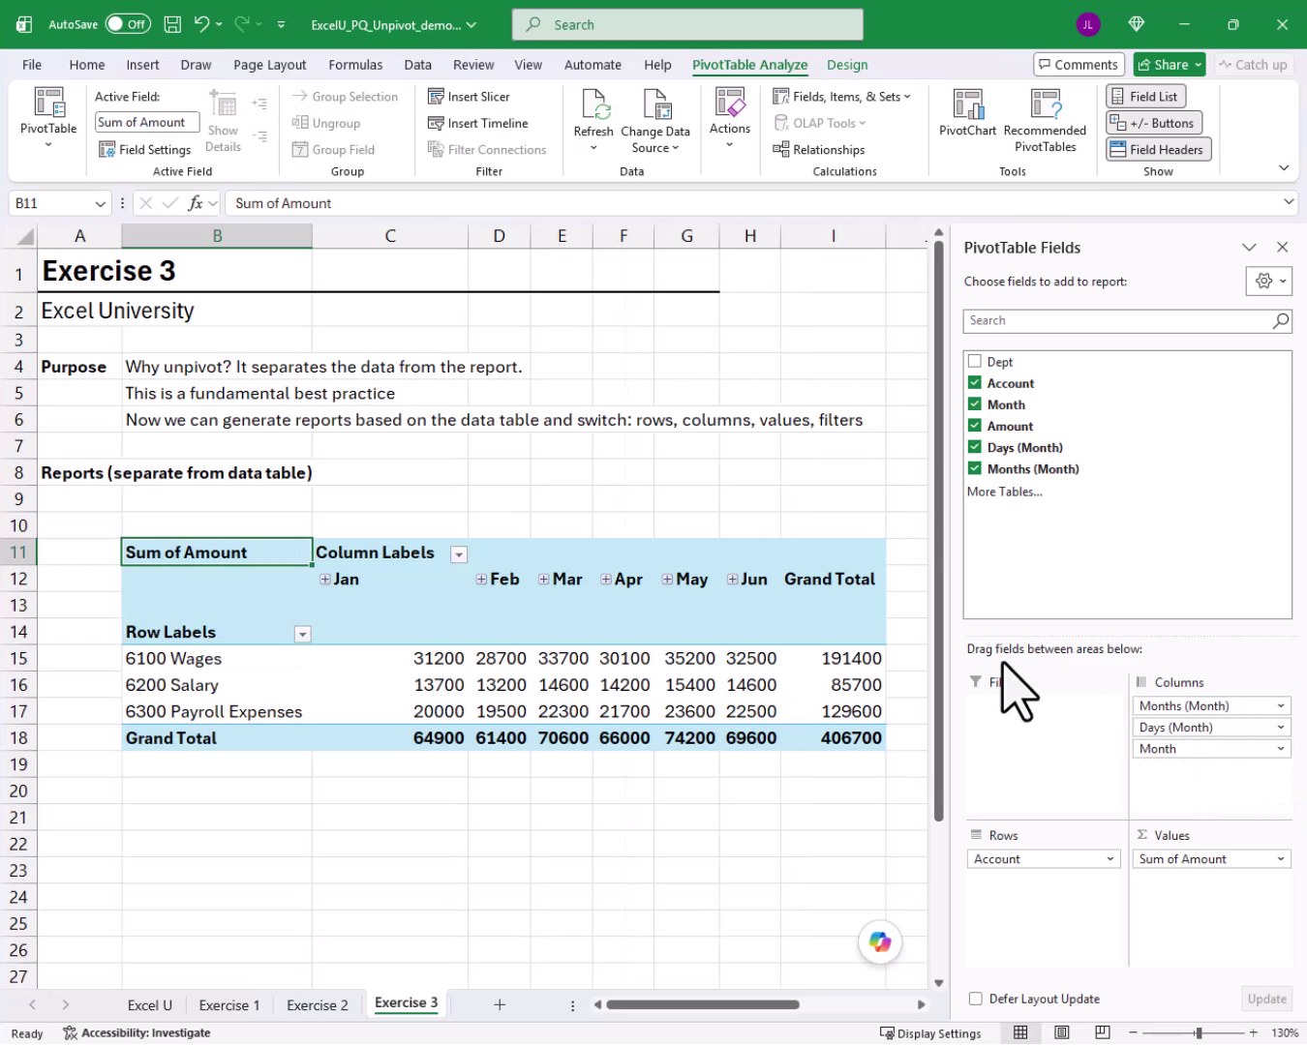The image size is (1307, 1045).
Task: Open the Formulas ribbon tab
Action: [355, 65]
